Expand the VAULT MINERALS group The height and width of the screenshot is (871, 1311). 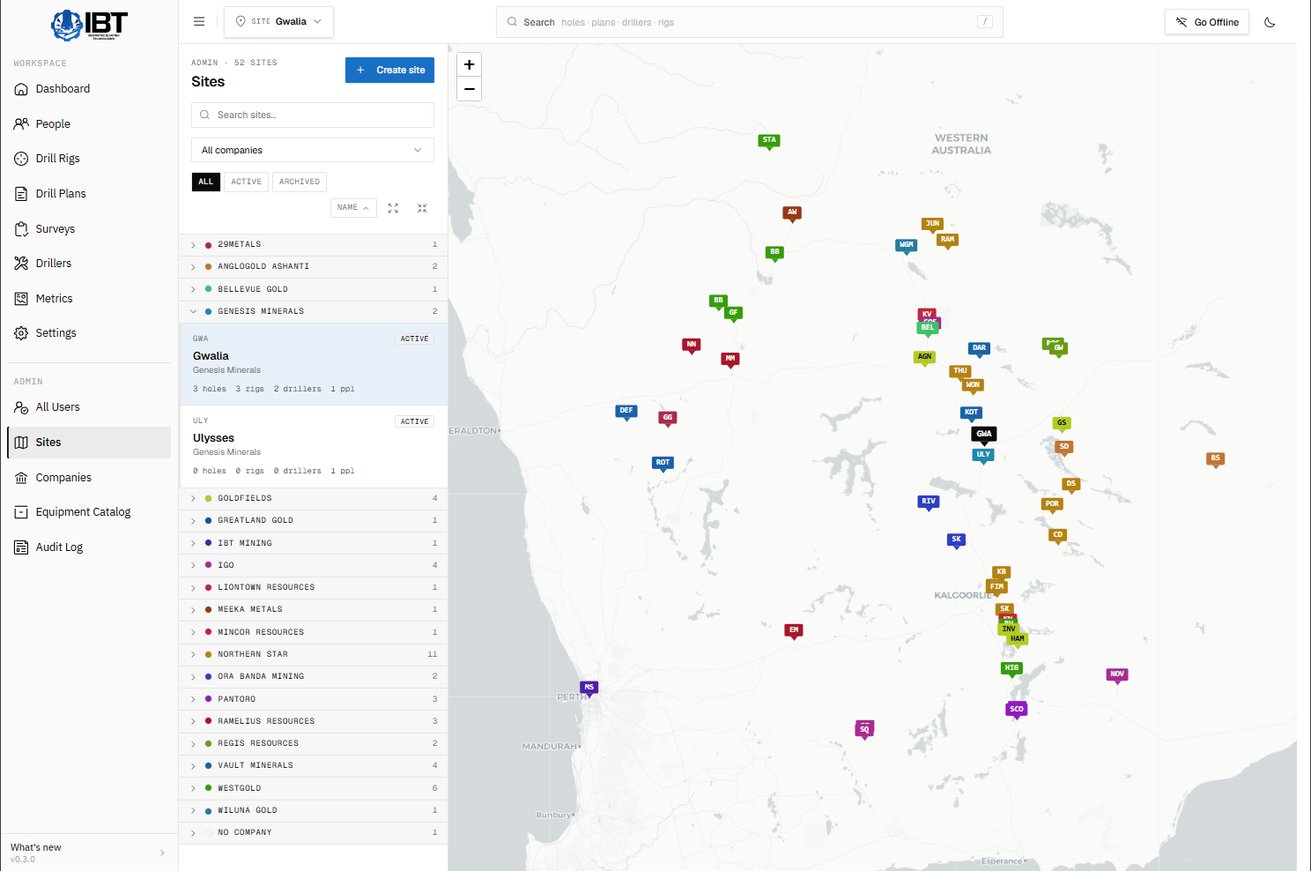pos(313,765)
